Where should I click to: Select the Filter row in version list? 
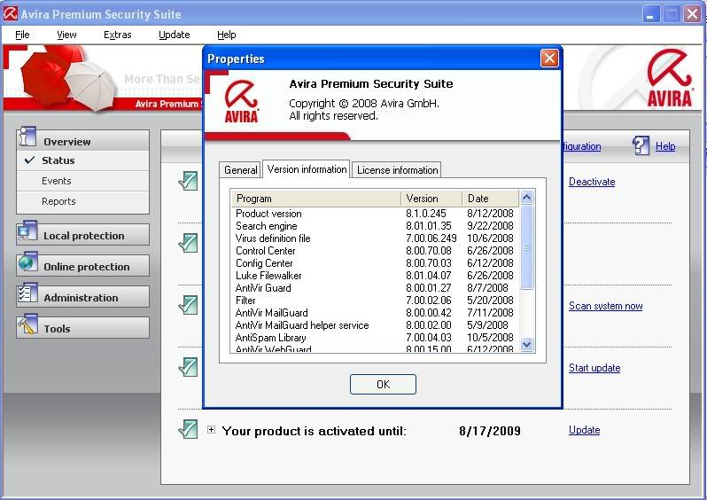point(375,301)
